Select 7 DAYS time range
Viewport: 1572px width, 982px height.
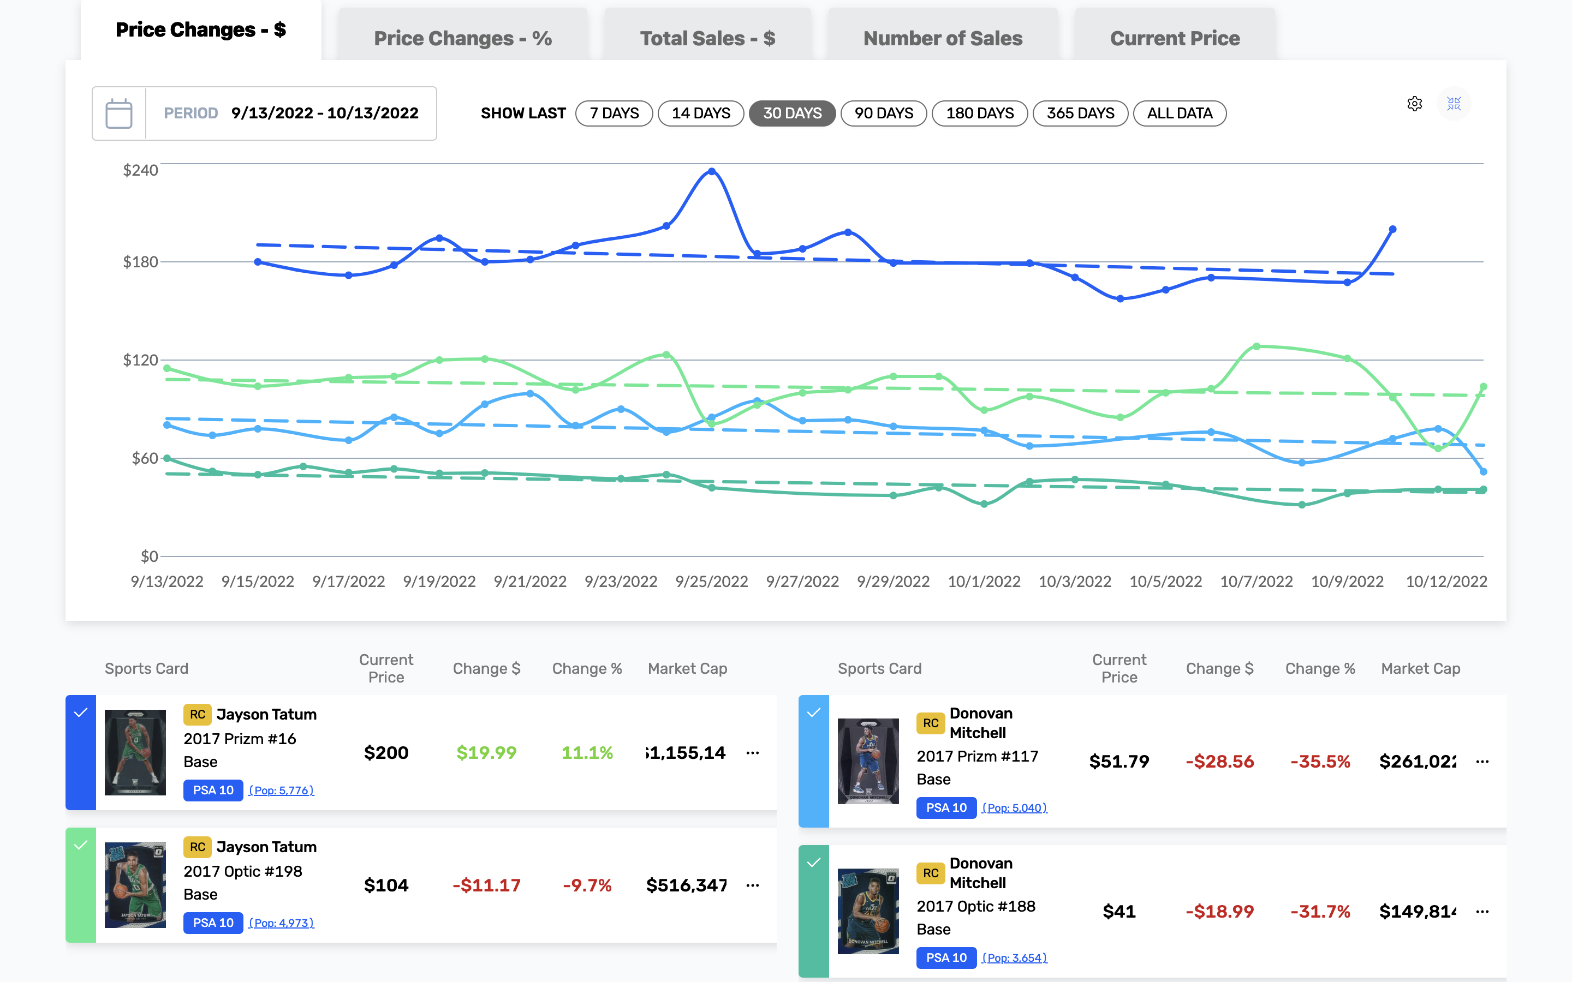pyautogui.click(x=614, y=113)
